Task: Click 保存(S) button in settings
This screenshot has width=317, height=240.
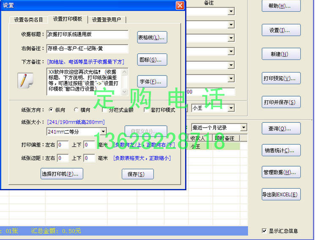Action: (x=138, y=174)
